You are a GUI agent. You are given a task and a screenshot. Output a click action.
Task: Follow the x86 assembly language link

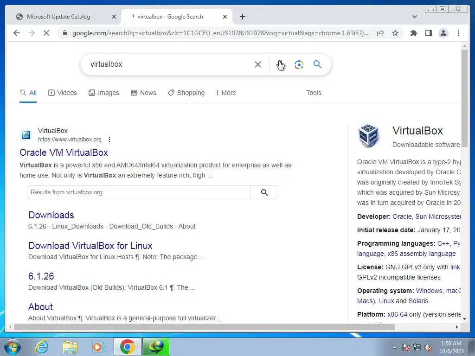coord(422,254)
